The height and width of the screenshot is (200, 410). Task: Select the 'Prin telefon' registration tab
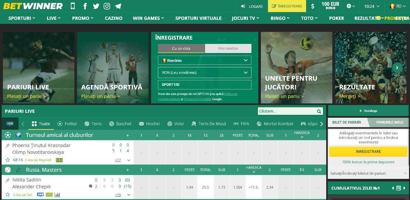[228, 48]
